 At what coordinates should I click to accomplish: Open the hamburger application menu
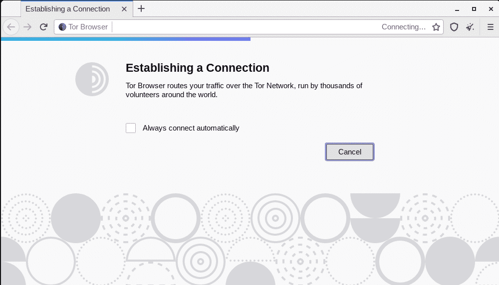490,27
